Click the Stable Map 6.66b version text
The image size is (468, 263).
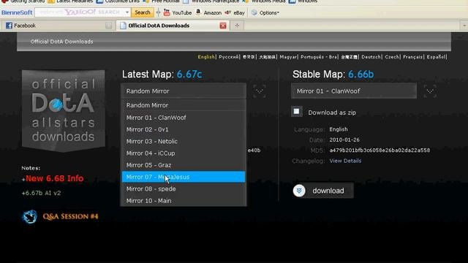click(x=361, y=75)
